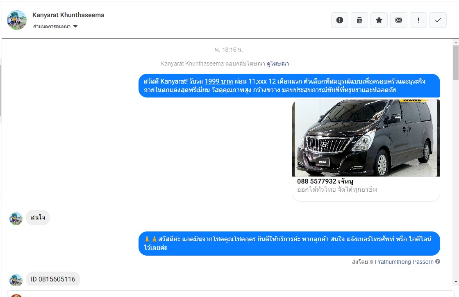Screen dimensions: 459x297
Task: Flag conversation with exclamation mark icon
Action: (418, 20)
